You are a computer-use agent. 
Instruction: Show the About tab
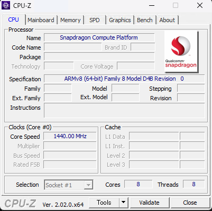(167, 20)
